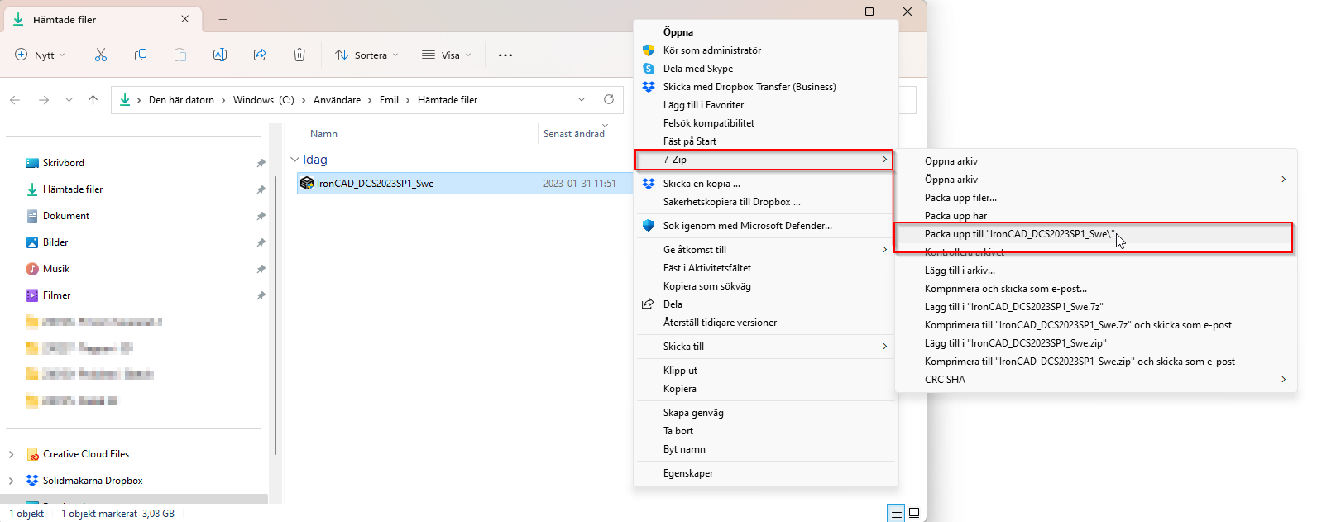Select Hämtade filer in the sidebar
Viewport: 1336px width, 522px height.
[73, 189]
